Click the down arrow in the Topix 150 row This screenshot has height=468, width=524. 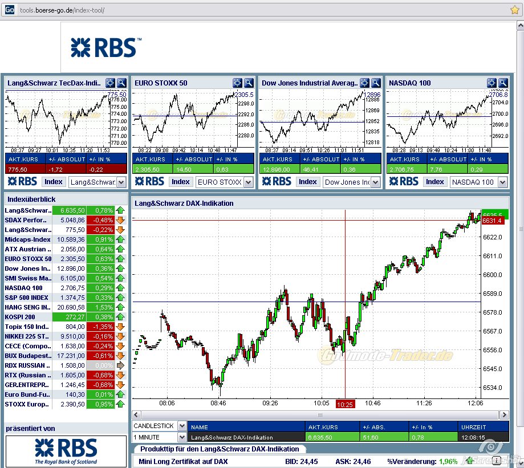point(120,327)
